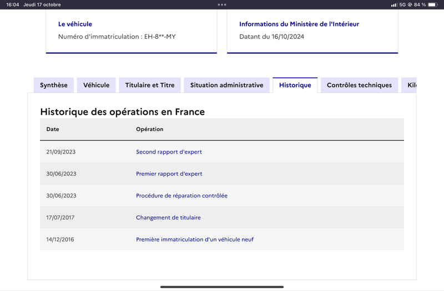This screenshot has height=291, width=444.
Task: Click Informations du Ministère de l'Intérieur heading
Action: [x=299, y=24]
